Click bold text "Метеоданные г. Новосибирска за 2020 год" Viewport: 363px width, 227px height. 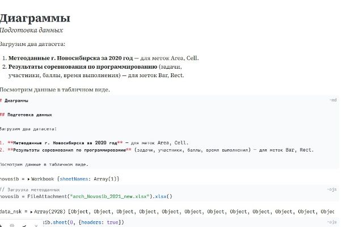[x=70, y=58]
